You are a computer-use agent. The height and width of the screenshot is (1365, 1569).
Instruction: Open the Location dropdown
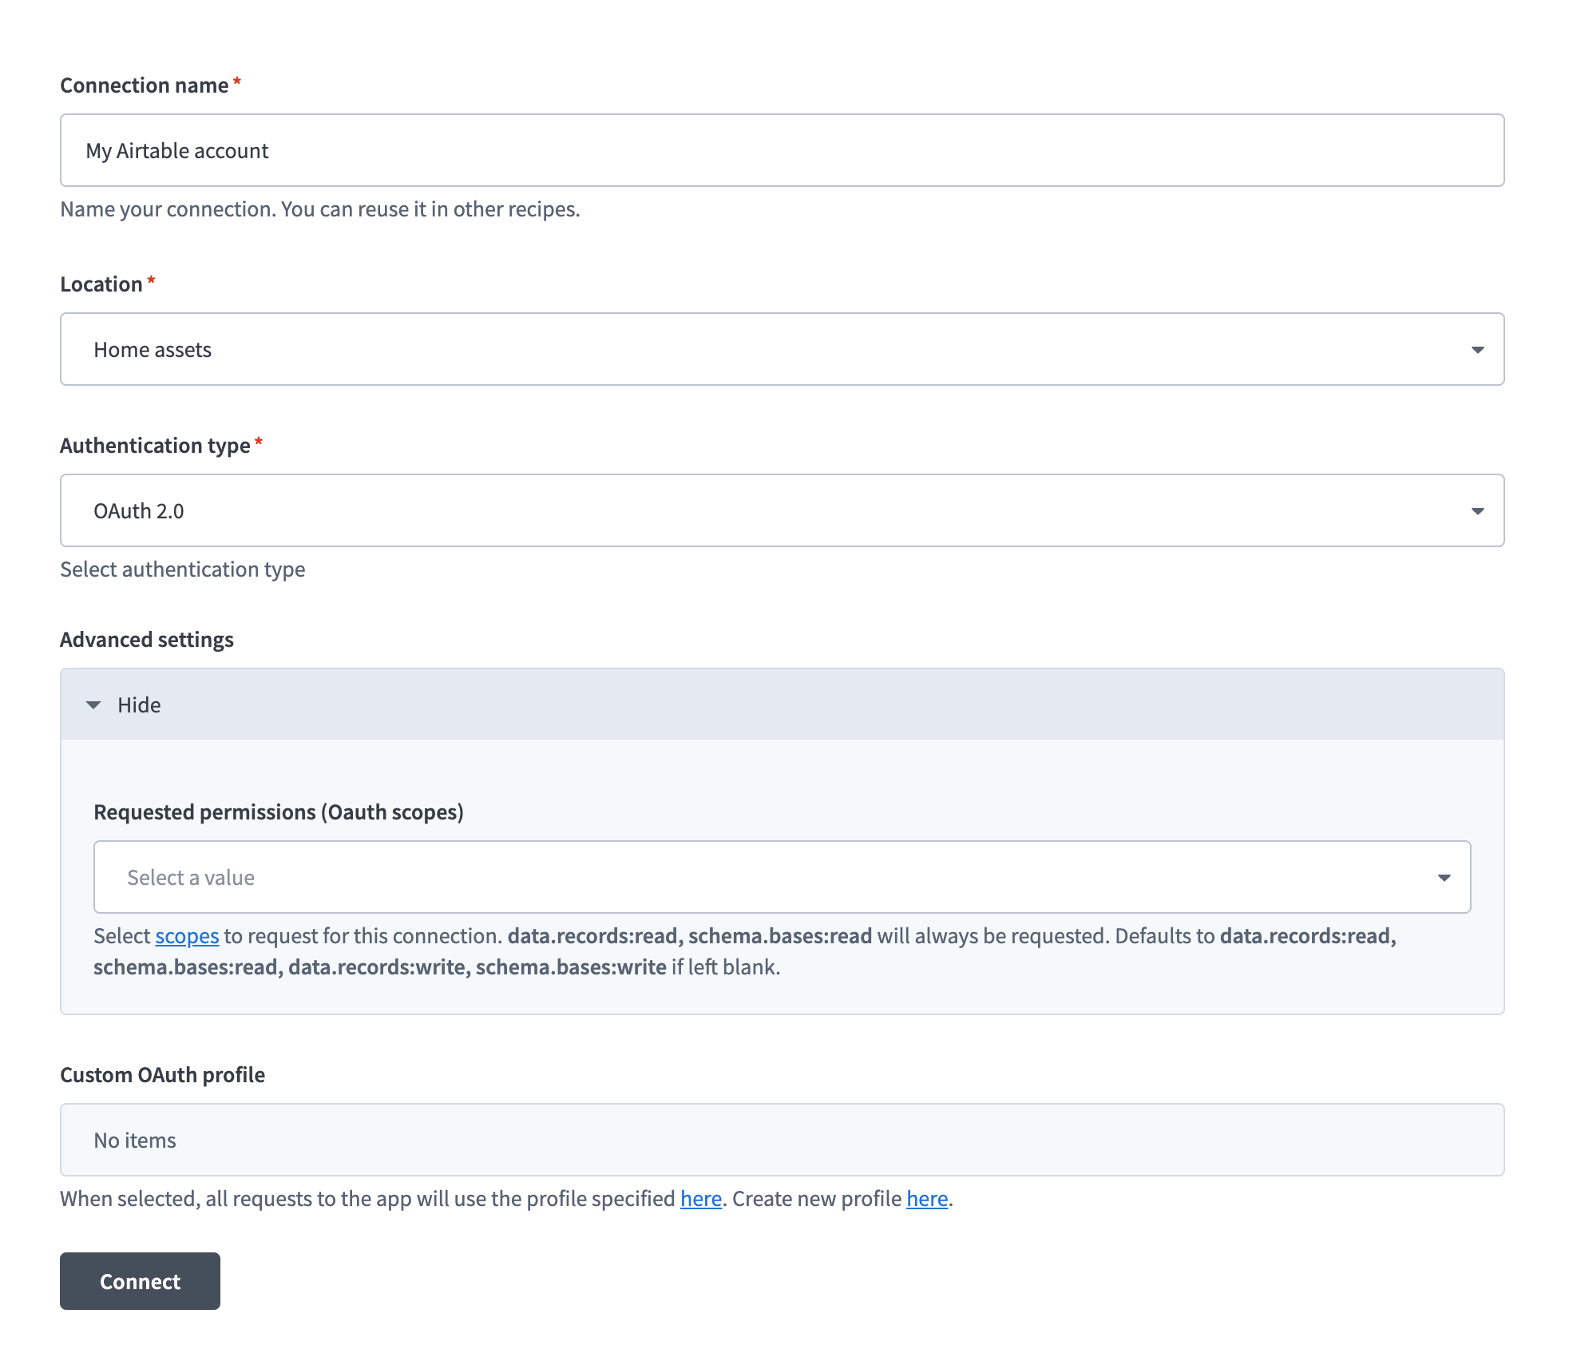tap(781, 349)
